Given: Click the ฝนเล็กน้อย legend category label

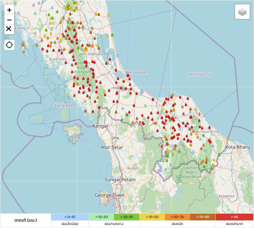Looking at the screenshot, I should 70,224.
